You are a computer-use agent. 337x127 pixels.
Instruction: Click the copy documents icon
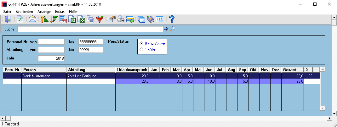point(90,19)
